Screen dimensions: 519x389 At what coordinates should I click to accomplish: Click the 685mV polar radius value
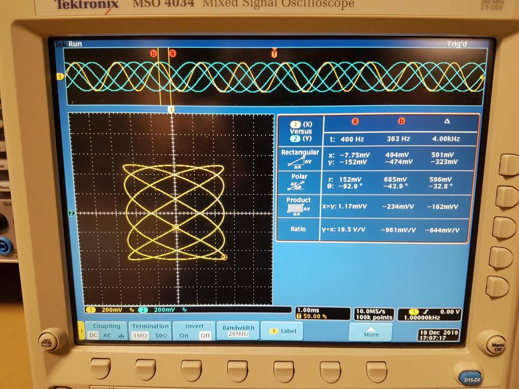point(395,179)
